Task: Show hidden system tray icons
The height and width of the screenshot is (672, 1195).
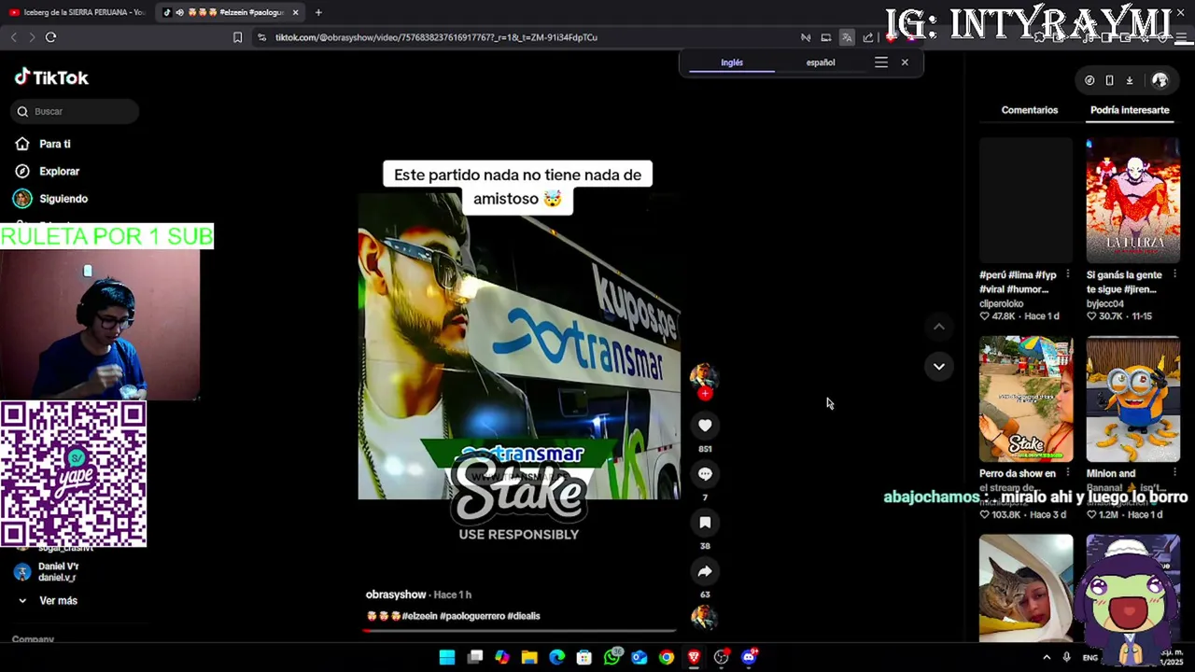Action: [1047, 657]
